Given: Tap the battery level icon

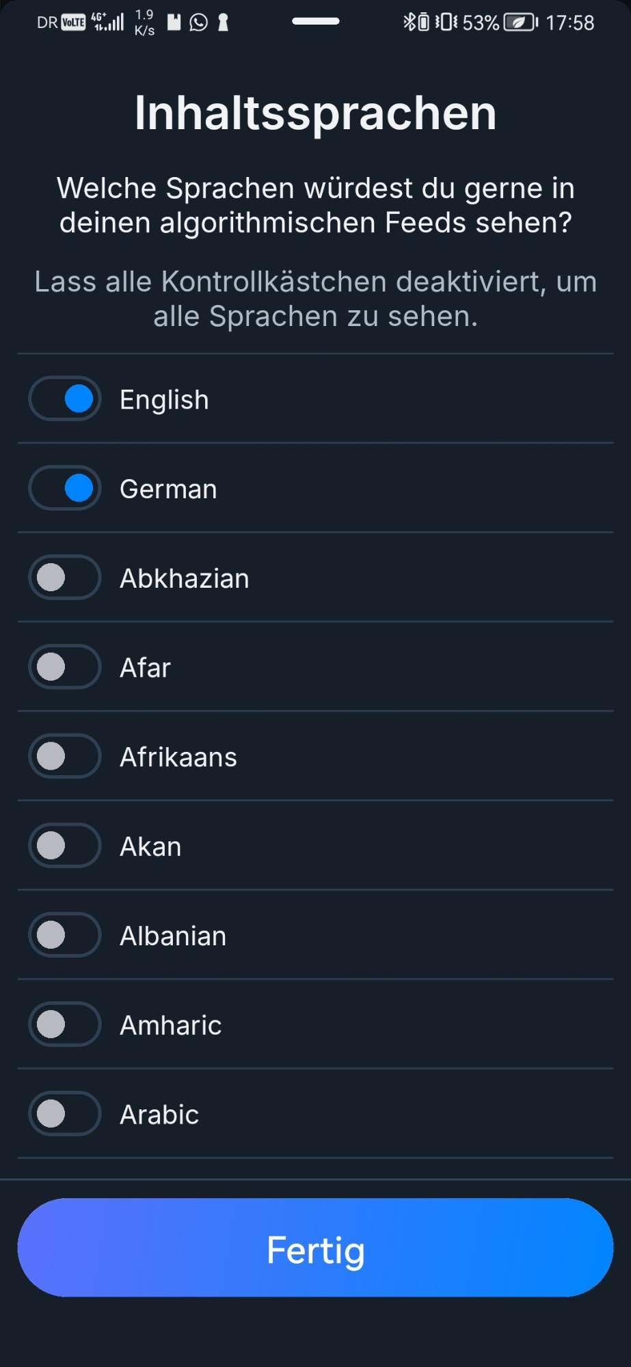Looking at the screenshot, I should point(520,23).
